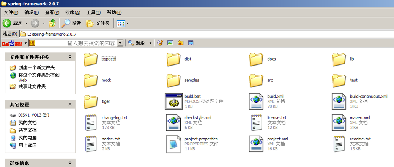The image size is (394, 167).
Task: Select the aspectj folder icon
Action: click(91, 59)
